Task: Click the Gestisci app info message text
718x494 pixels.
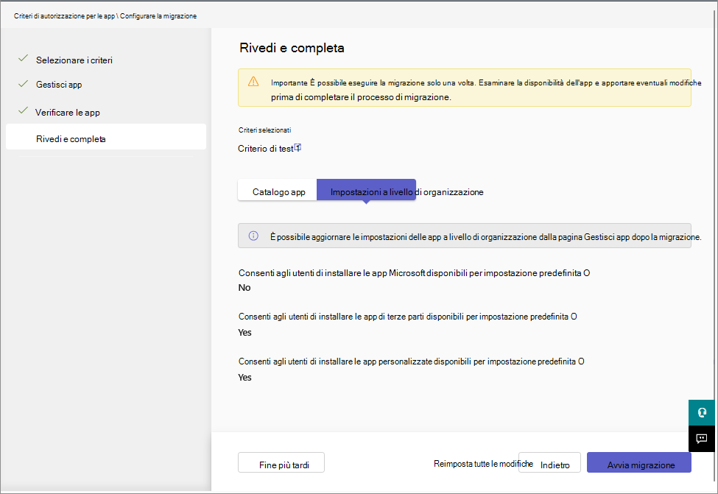Action: coord(485,237)
